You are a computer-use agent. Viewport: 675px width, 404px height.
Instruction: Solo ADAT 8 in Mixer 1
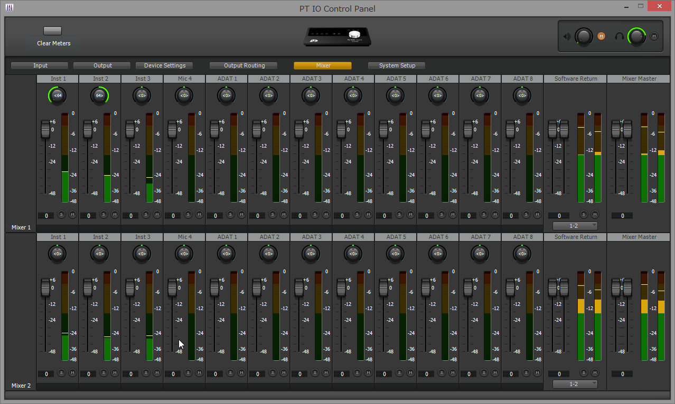[x=526, y=214]
